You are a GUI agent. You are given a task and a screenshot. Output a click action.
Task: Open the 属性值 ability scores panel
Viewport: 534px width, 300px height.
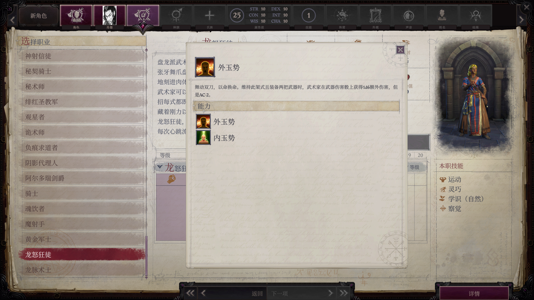(259, 16)
